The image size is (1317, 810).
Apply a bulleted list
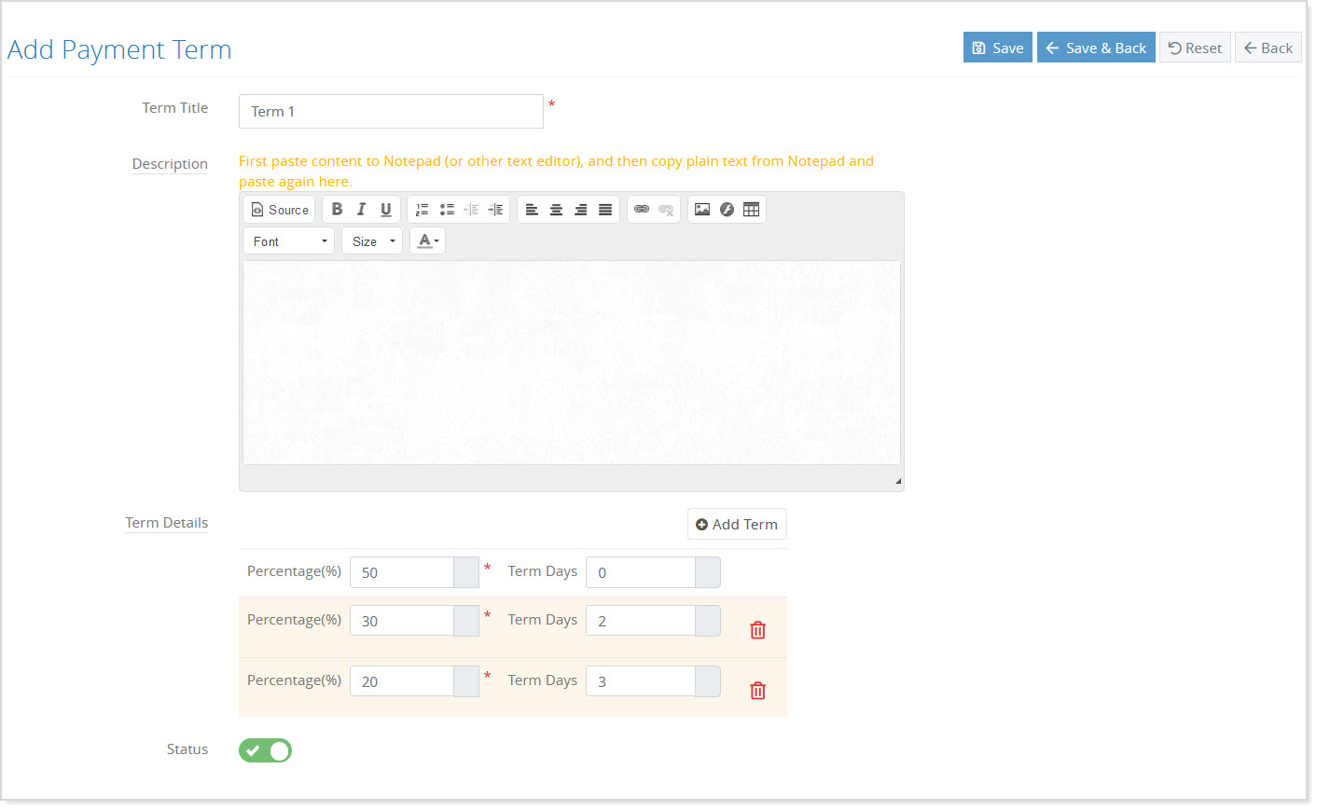click(x=447, y=209)
